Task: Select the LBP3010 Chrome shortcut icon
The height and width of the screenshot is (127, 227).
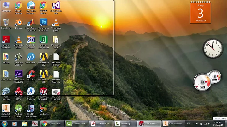Action: coord(44,8)
